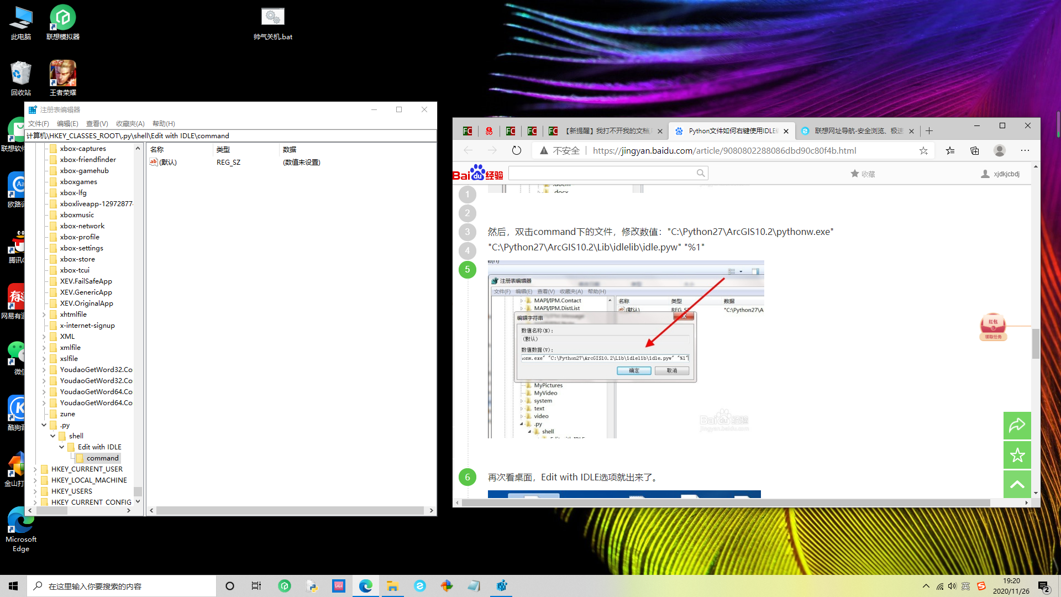1061x597 pixels.
Task: Expand the HKEY_USERS node
Action: click(35, 491)
